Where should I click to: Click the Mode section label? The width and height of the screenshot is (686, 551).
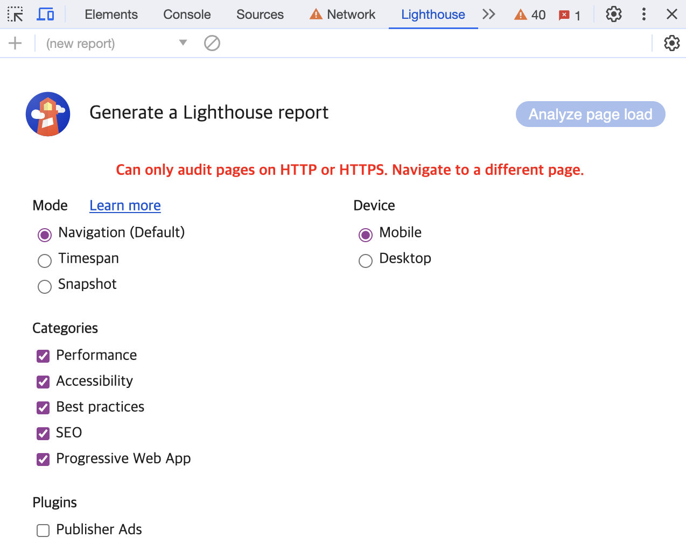[50, 206]
